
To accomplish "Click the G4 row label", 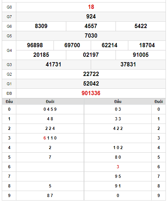I will click(x=9, y=50).
